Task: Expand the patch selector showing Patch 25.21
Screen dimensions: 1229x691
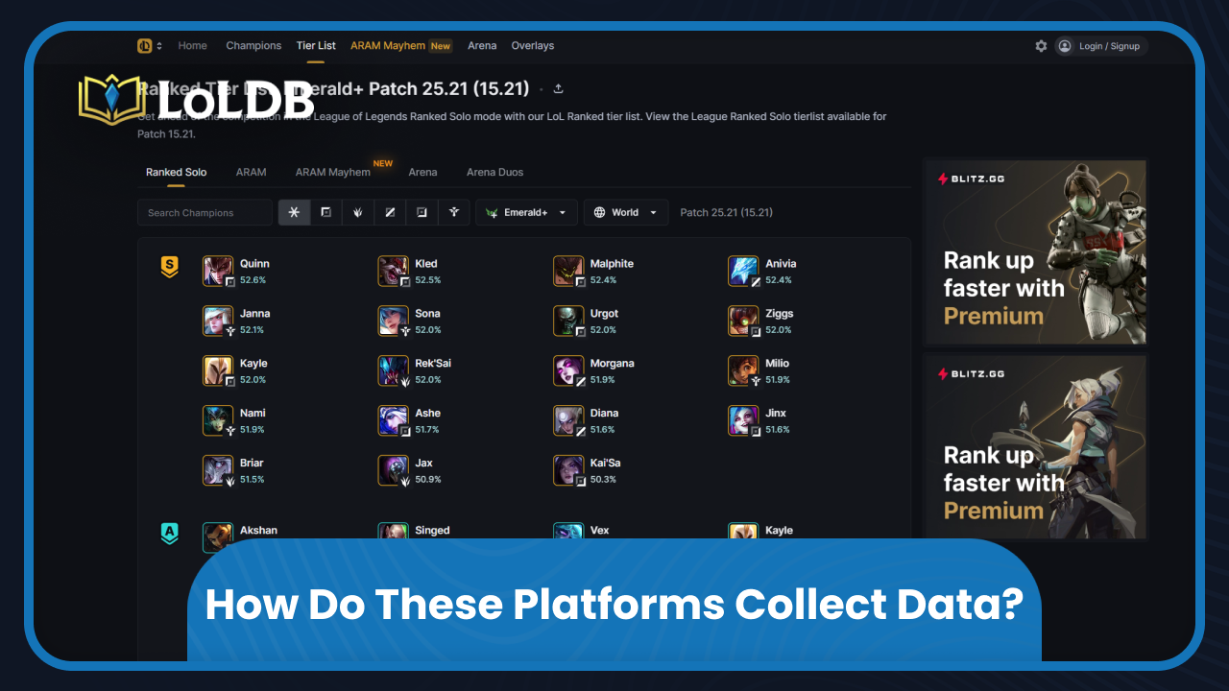Action: tap(726, 212)
